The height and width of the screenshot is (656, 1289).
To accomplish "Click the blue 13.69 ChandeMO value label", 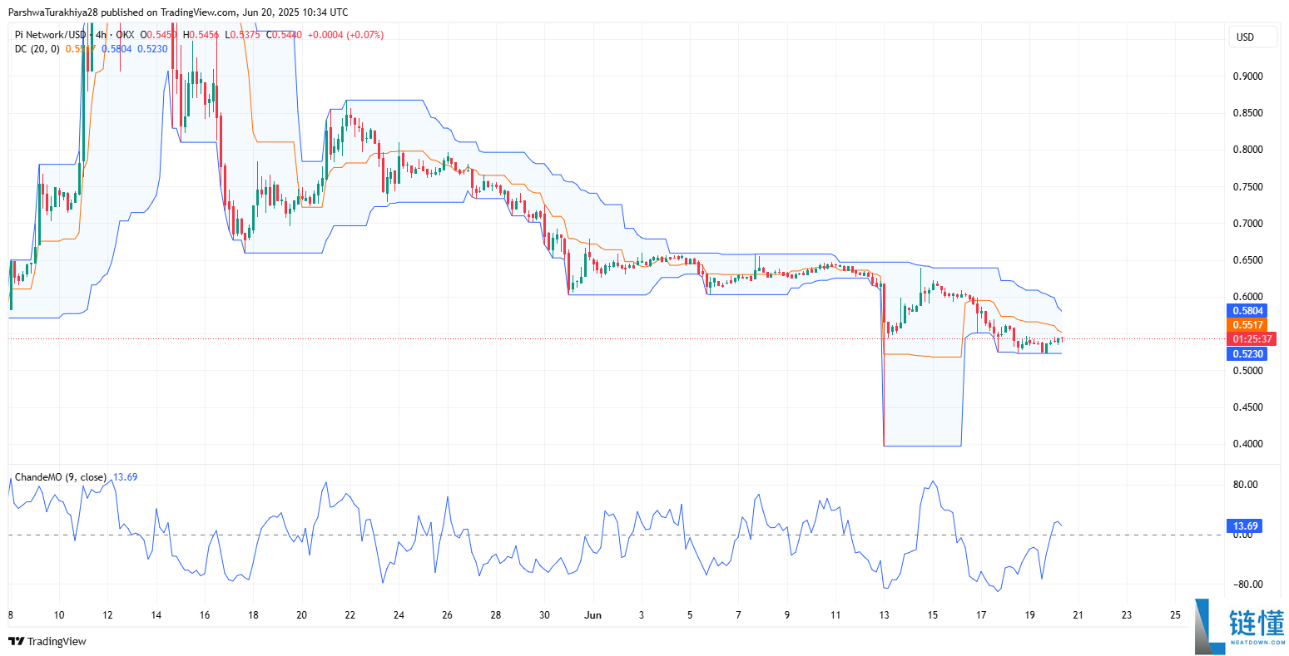I will [x=1245, y=525].
